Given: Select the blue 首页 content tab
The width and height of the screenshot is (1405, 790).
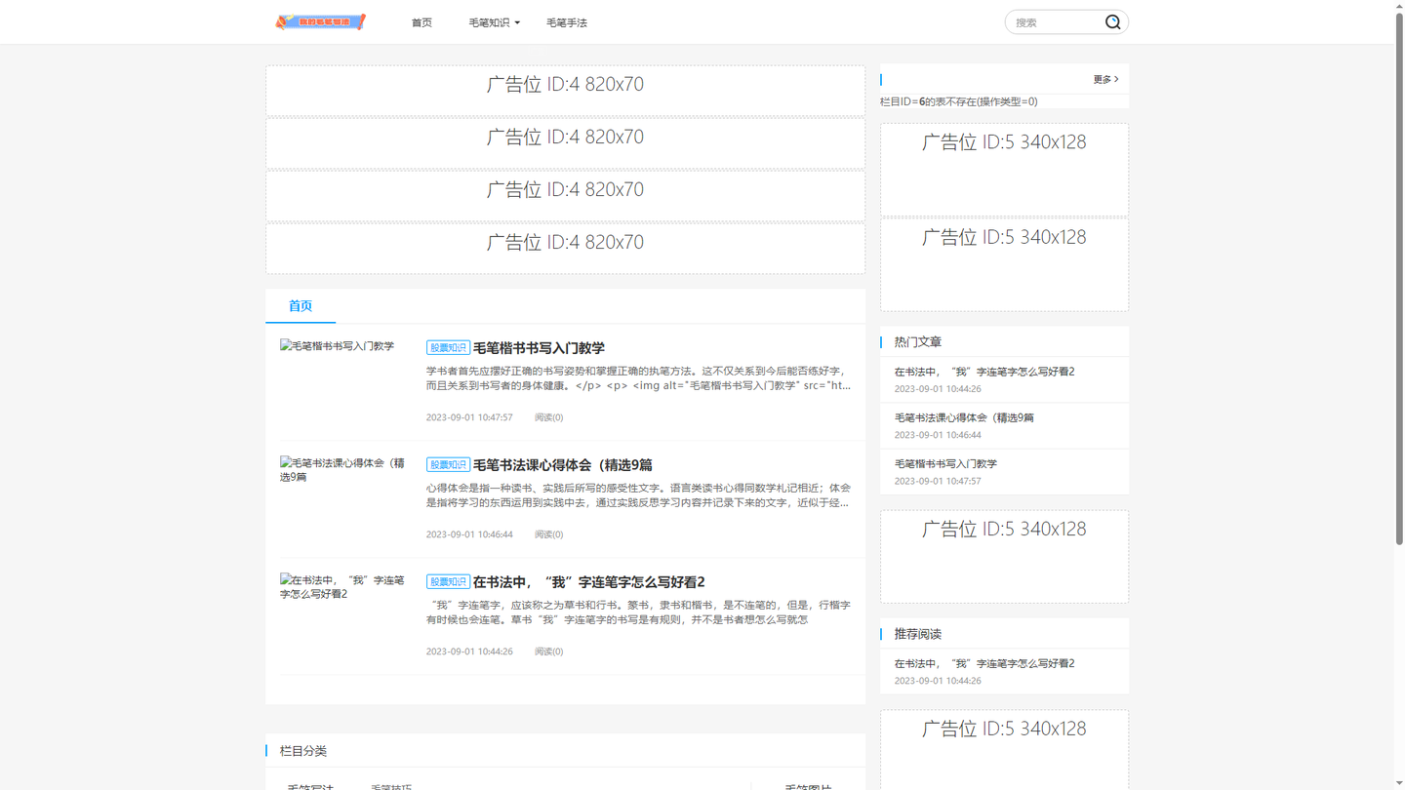Looking at the screenshot, I should 301,306.
